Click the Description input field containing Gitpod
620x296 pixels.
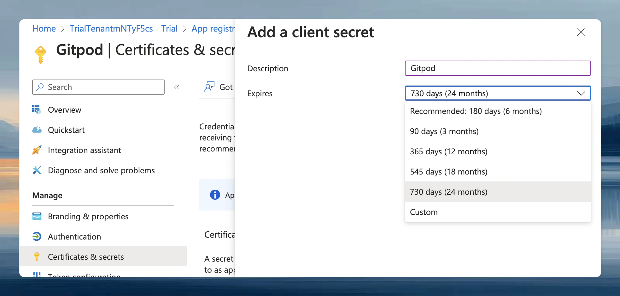click(498, 68)
